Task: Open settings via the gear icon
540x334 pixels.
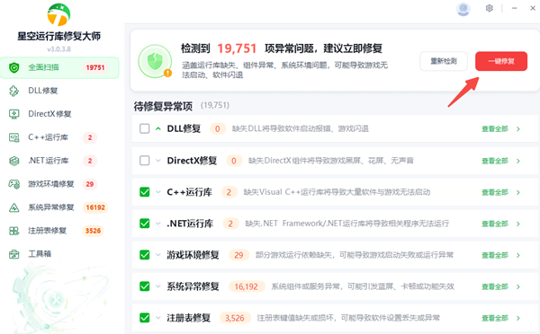Action: coord(490,8)
